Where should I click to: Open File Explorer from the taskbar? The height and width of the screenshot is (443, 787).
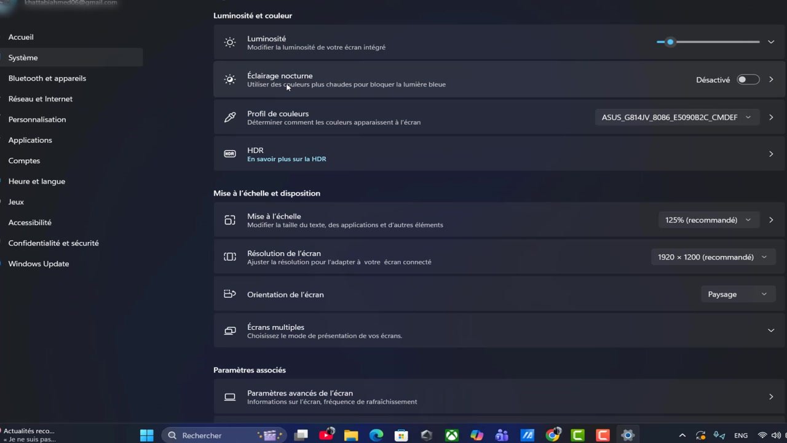point(351,435)
